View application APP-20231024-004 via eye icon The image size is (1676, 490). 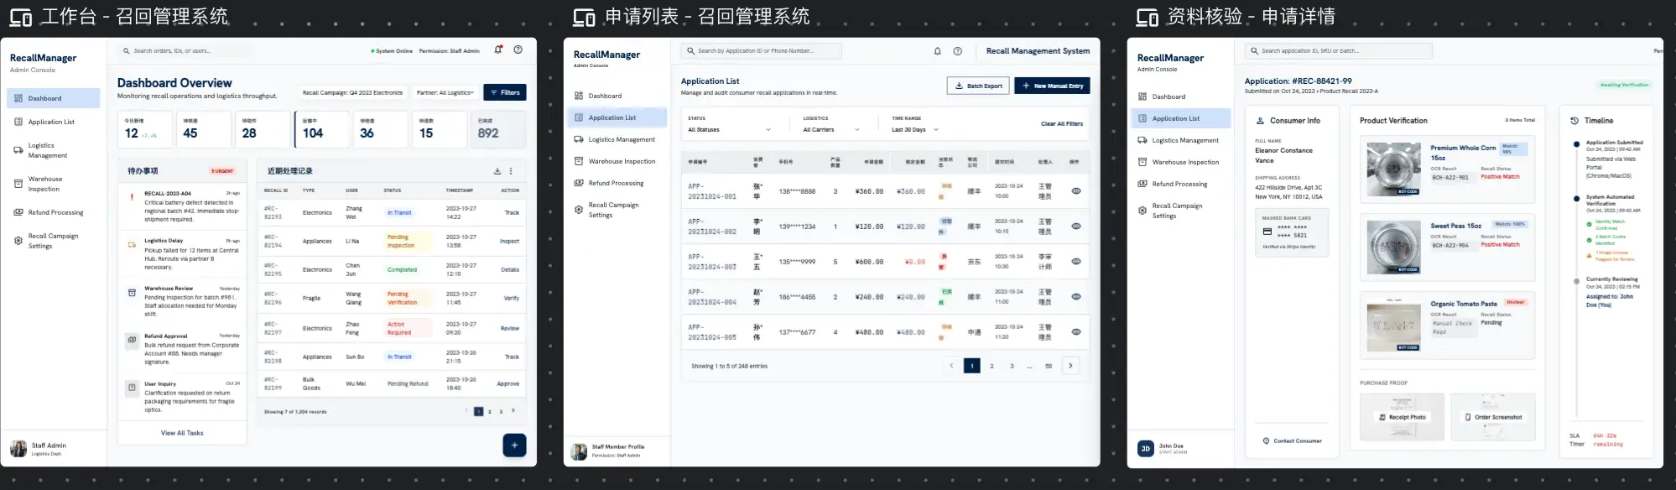click(1076, 297)
